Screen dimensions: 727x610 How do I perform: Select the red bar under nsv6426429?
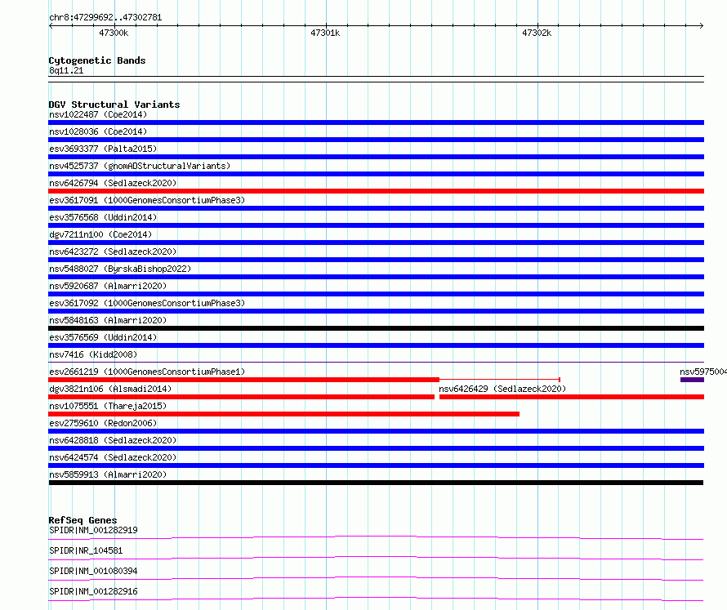[571, 397]
